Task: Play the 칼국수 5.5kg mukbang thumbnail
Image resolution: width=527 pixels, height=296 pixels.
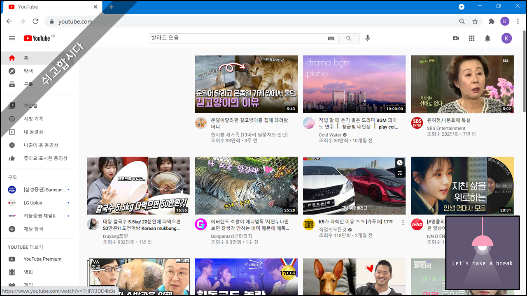Action: [x=138, y=185]
